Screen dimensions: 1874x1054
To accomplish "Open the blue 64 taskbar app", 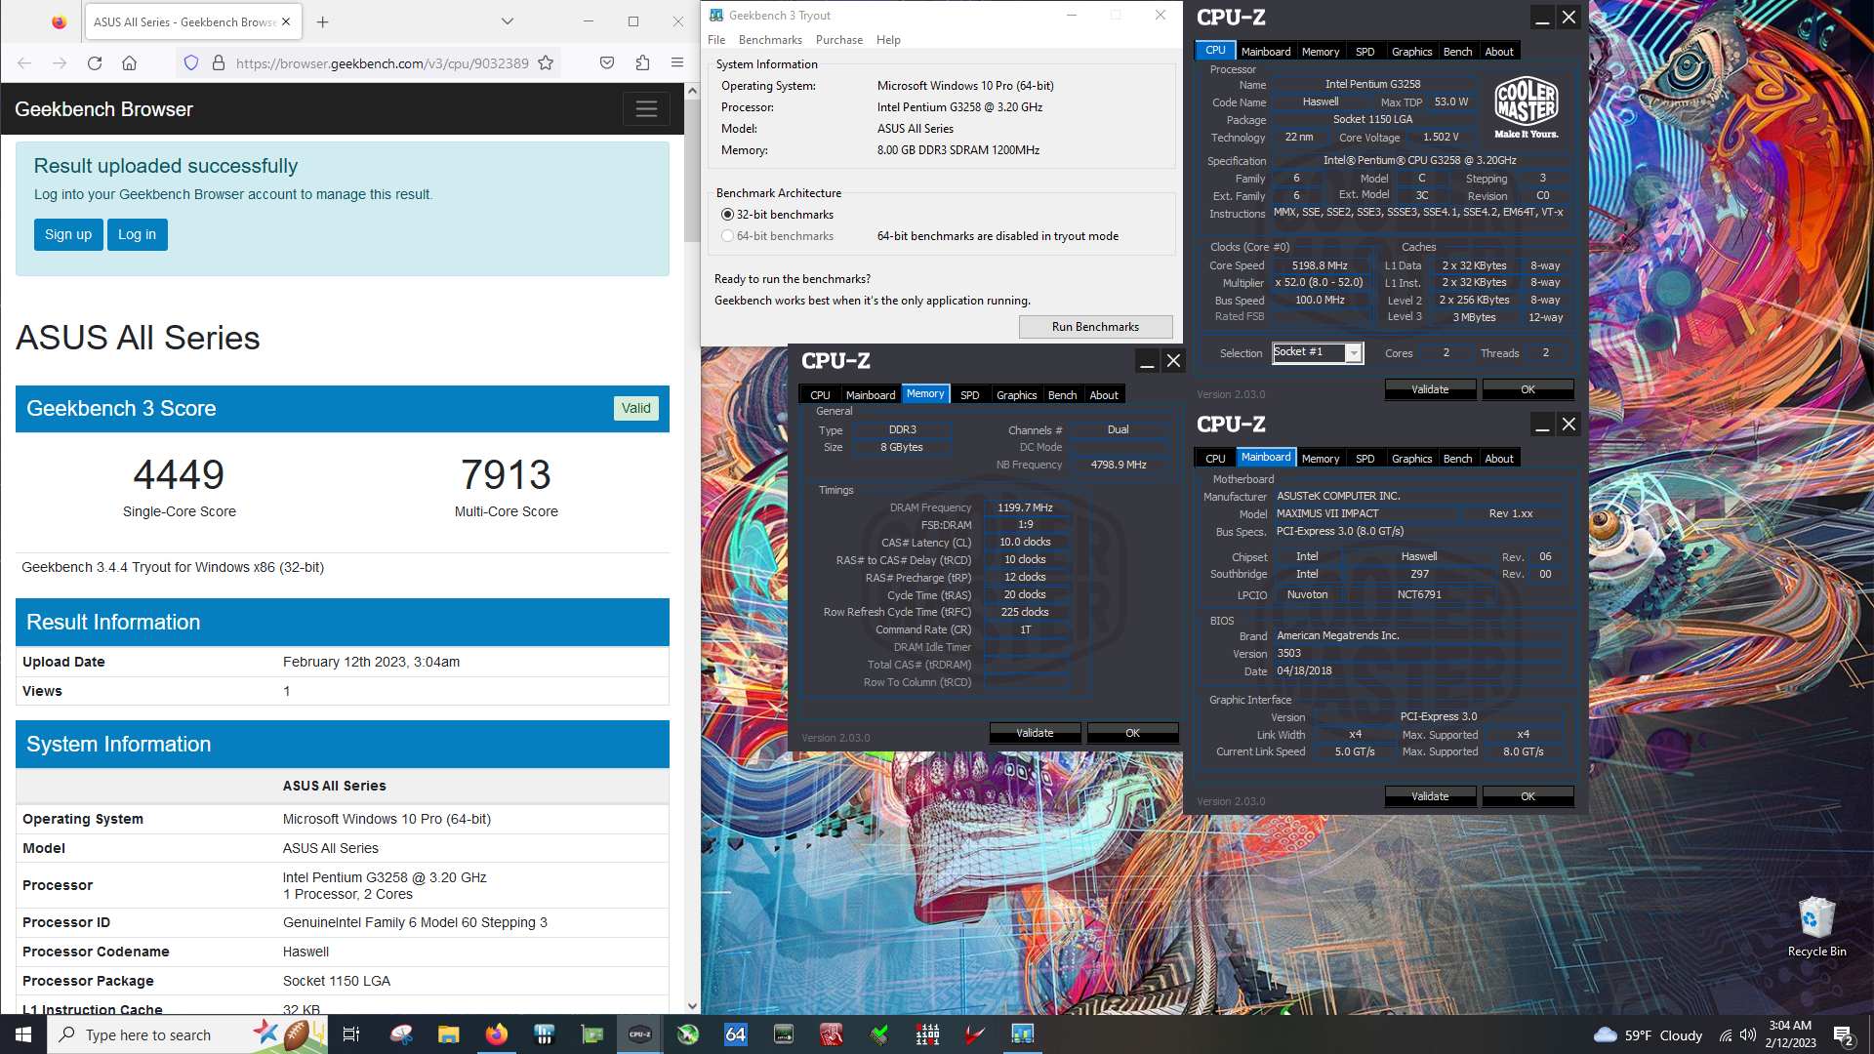I will [x=736, y=1034].
